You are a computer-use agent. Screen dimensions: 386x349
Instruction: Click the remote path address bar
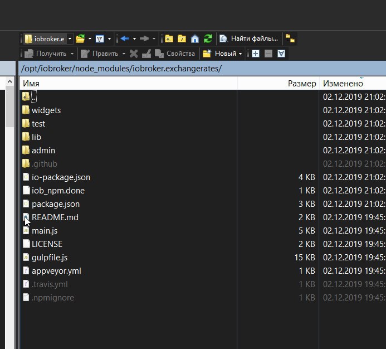point(202,69)
